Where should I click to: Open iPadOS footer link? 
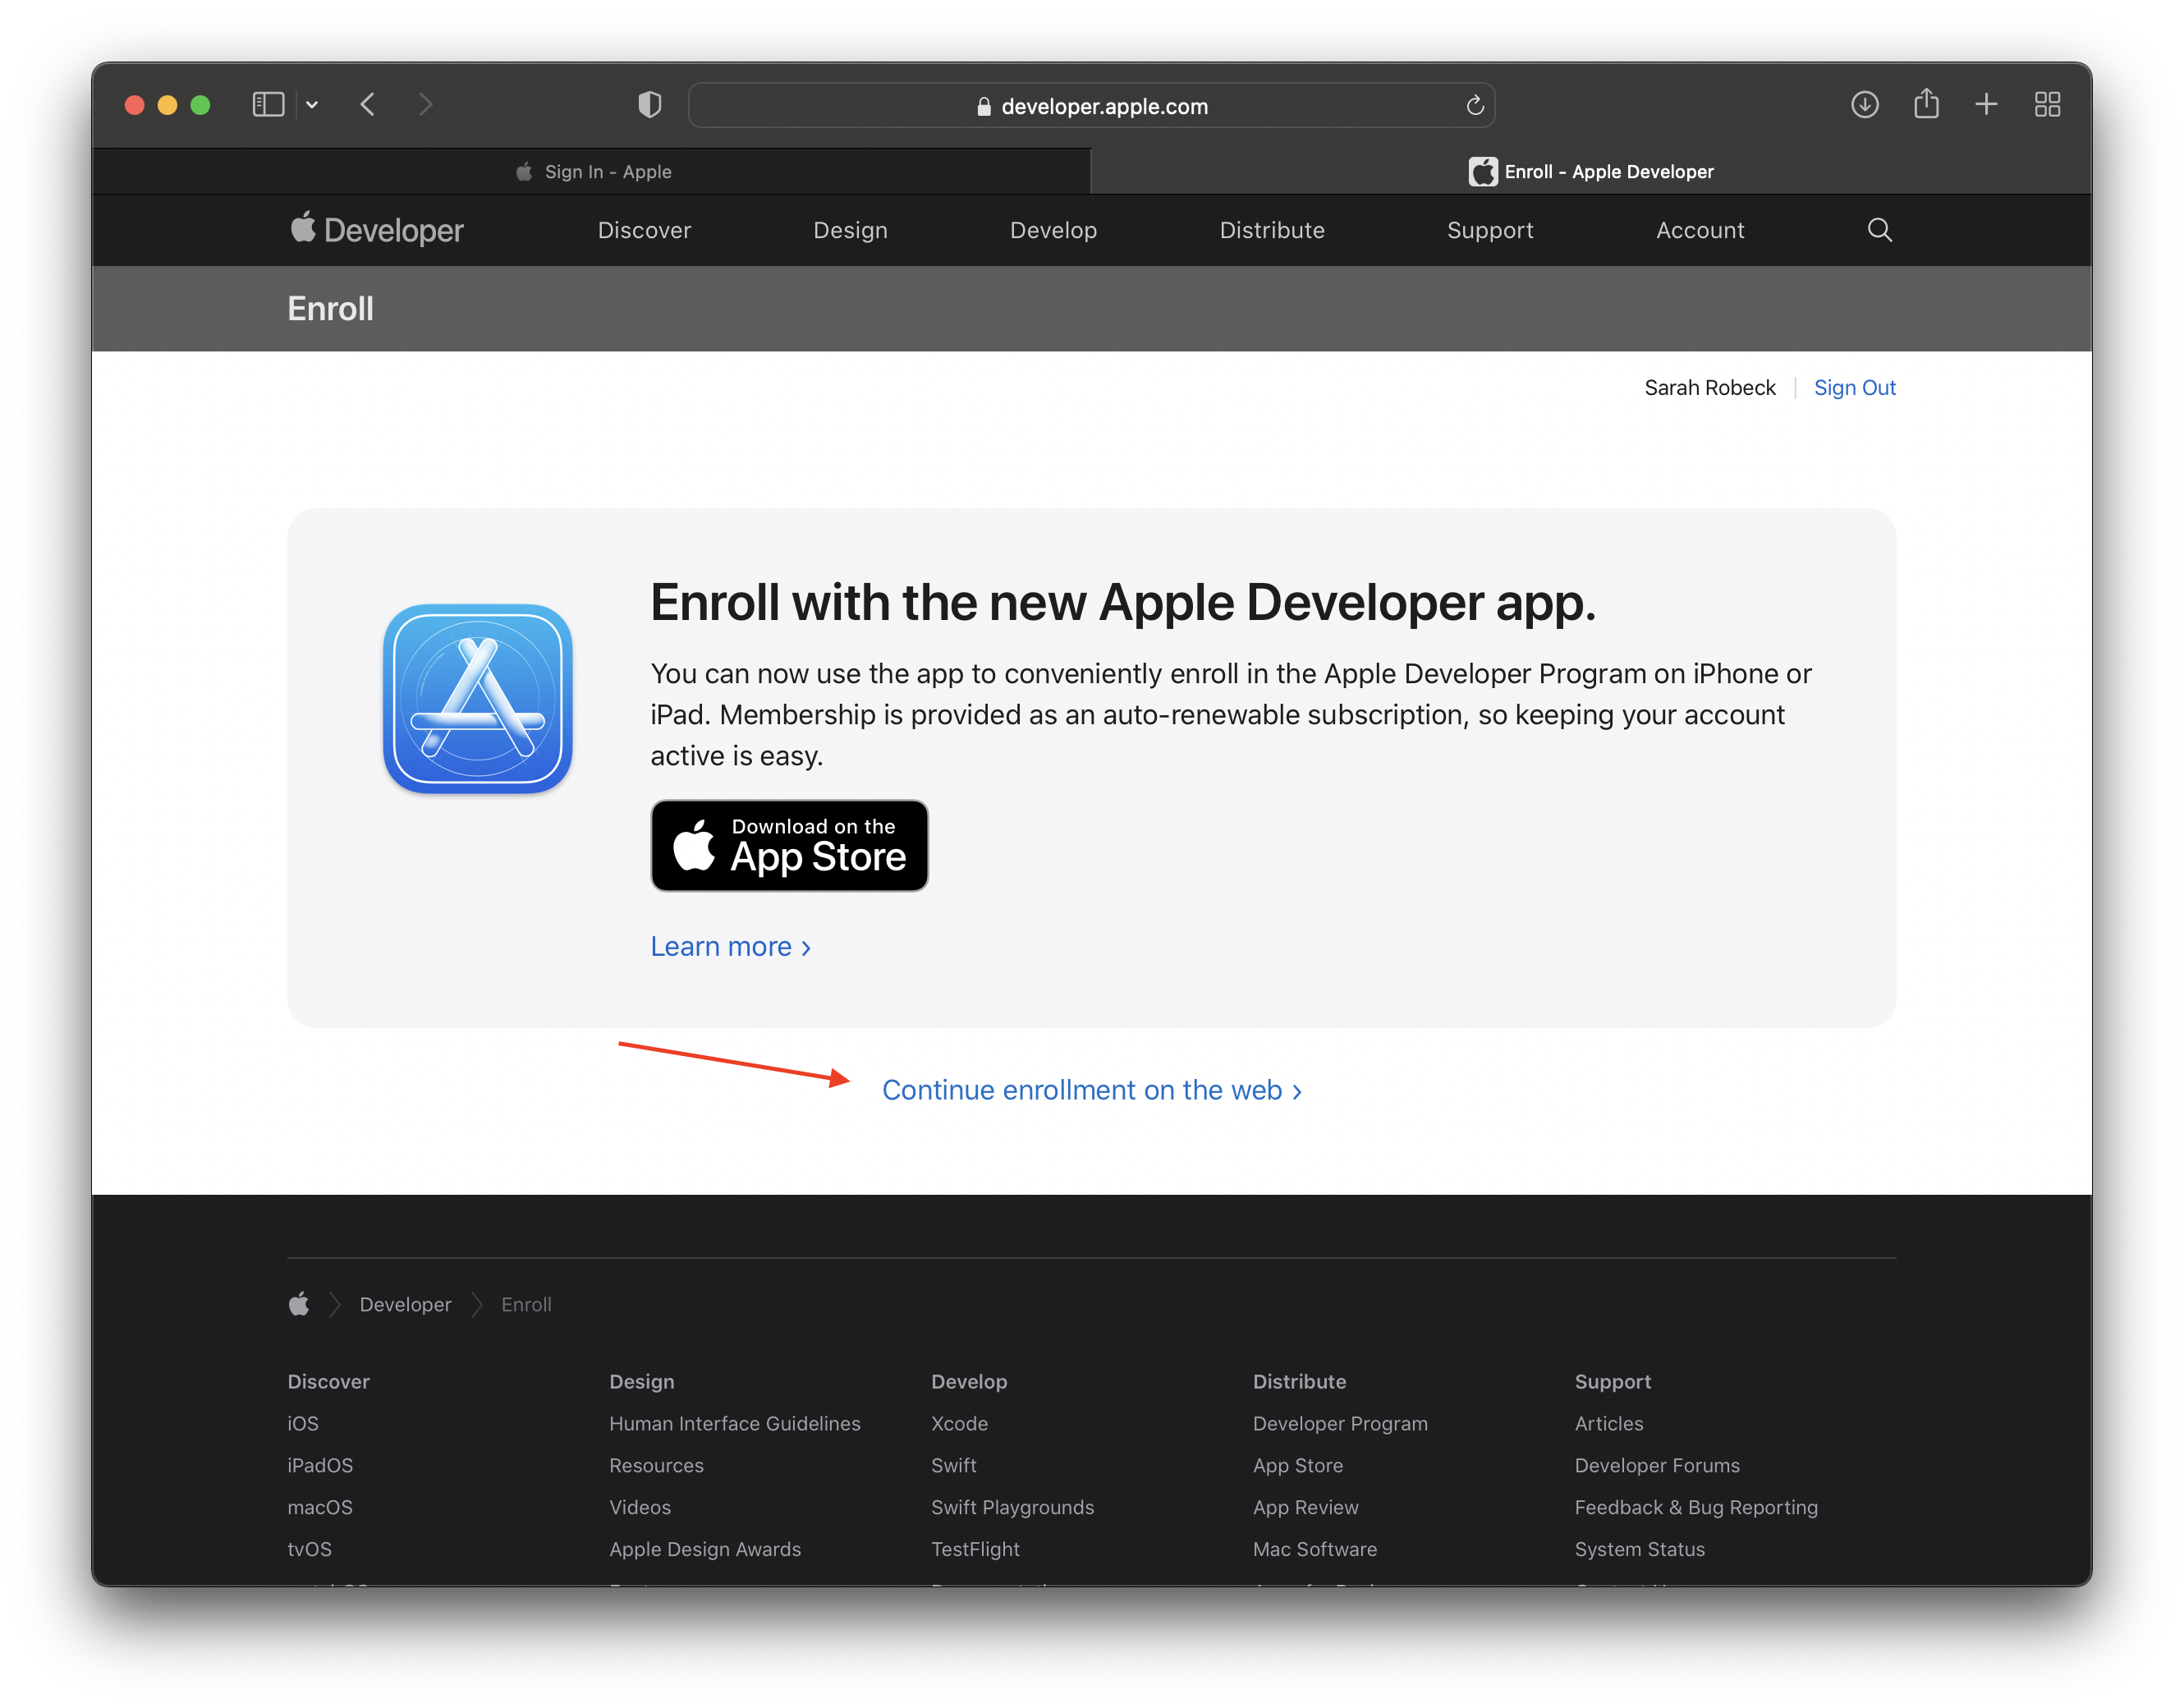pos(320,1466)
